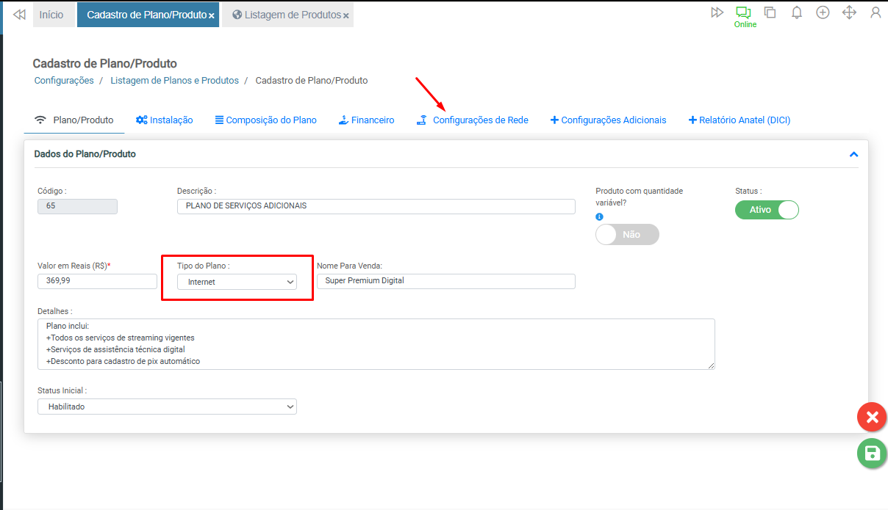Go to the Listagem de Produtos tab

[286, 15]
